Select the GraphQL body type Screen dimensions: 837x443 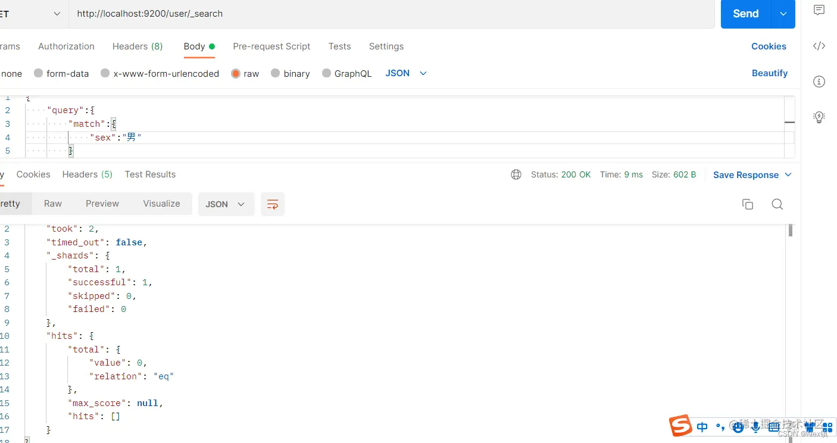click(347, 73)
